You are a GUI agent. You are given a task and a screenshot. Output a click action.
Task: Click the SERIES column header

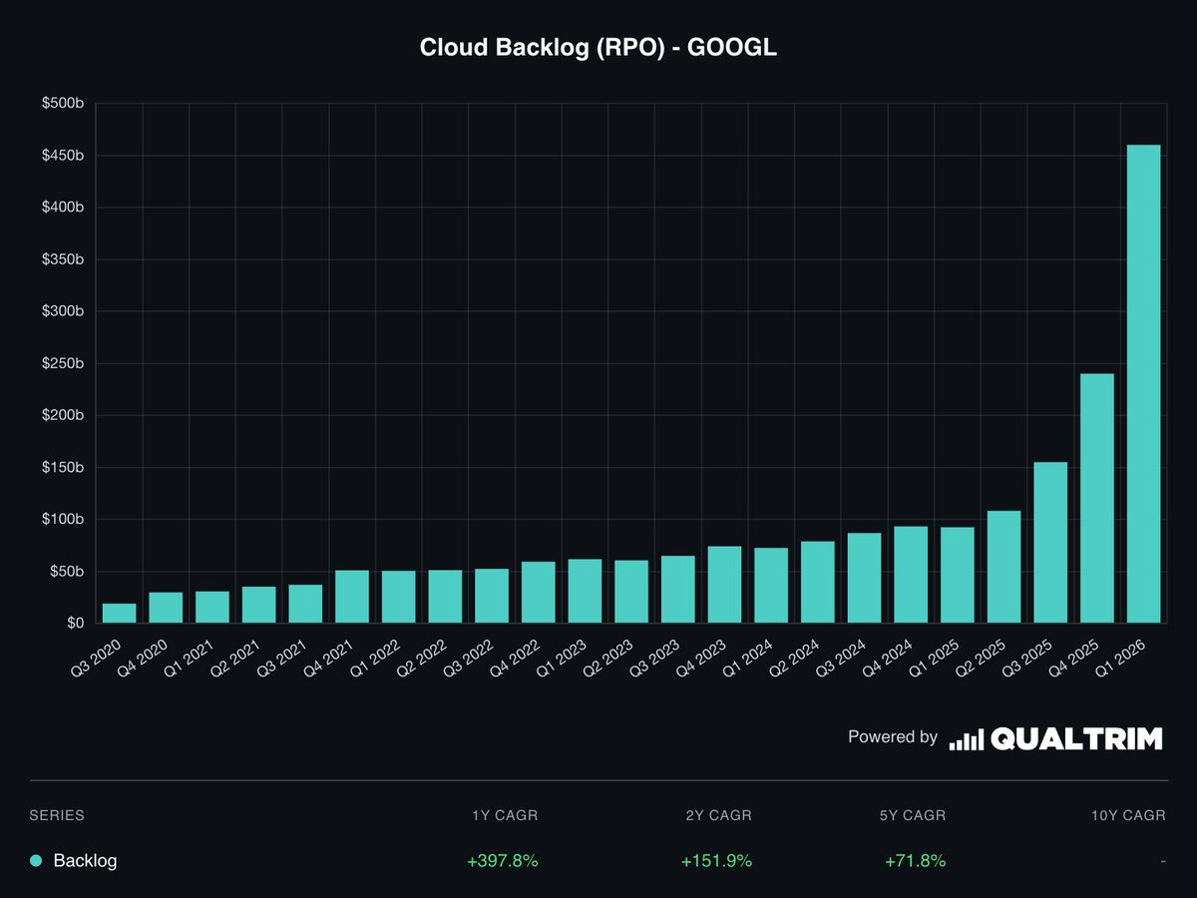point(57,815)
